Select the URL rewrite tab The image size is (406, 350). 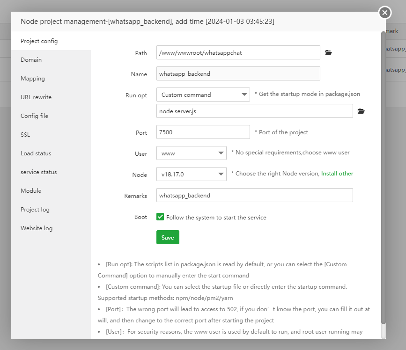coord(36,97)
